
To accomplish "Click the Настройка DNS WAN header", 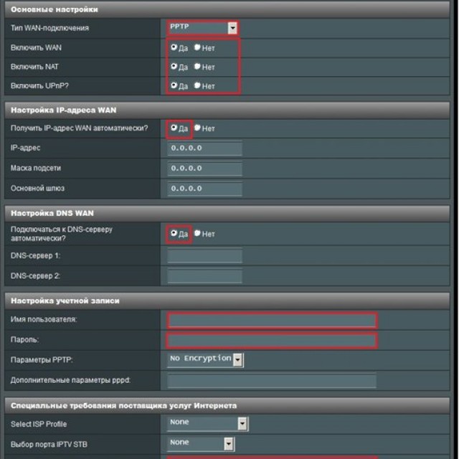I will click(x=227, y=213).
